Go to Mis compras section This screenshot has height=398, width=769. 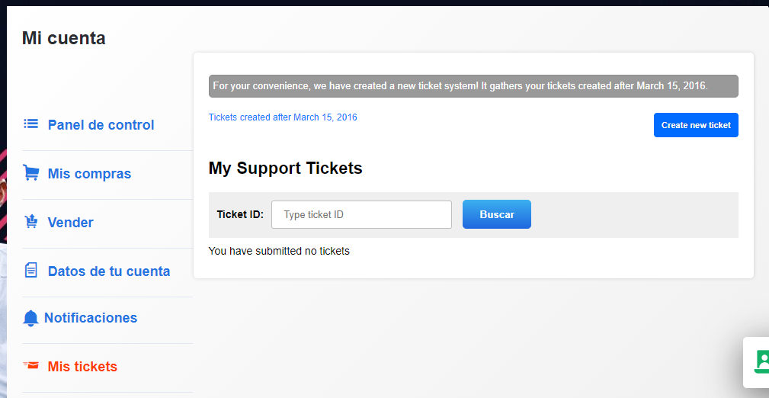[89, 174]
